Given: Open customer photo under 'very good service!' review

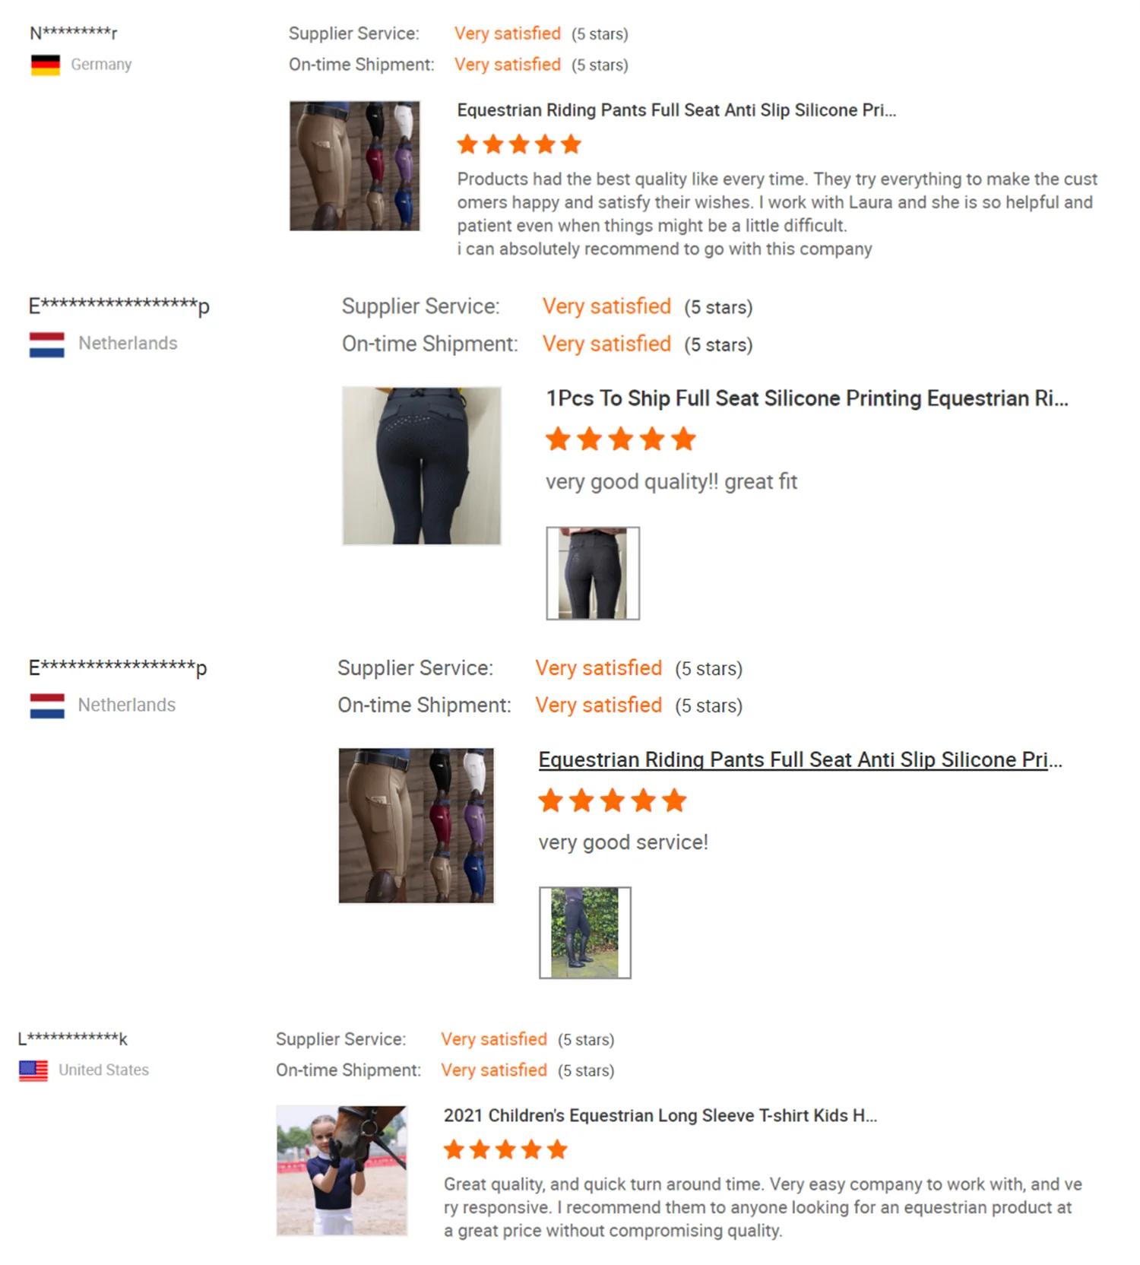Looking at the screenshot, I should pyautogui.click(x=585, y=933).
